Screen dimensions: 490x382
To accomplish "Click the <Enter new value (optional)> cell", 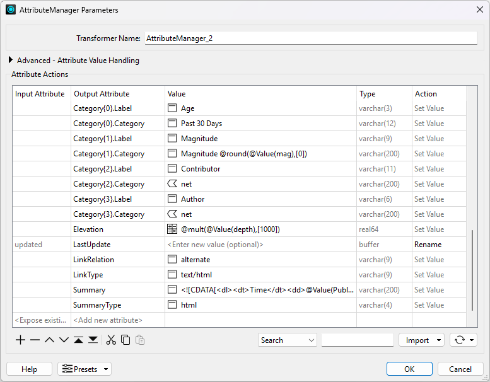I will coord(260,244).
